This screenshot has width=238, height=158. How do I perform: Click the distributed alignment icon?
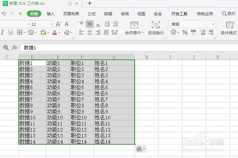[115, 32]
